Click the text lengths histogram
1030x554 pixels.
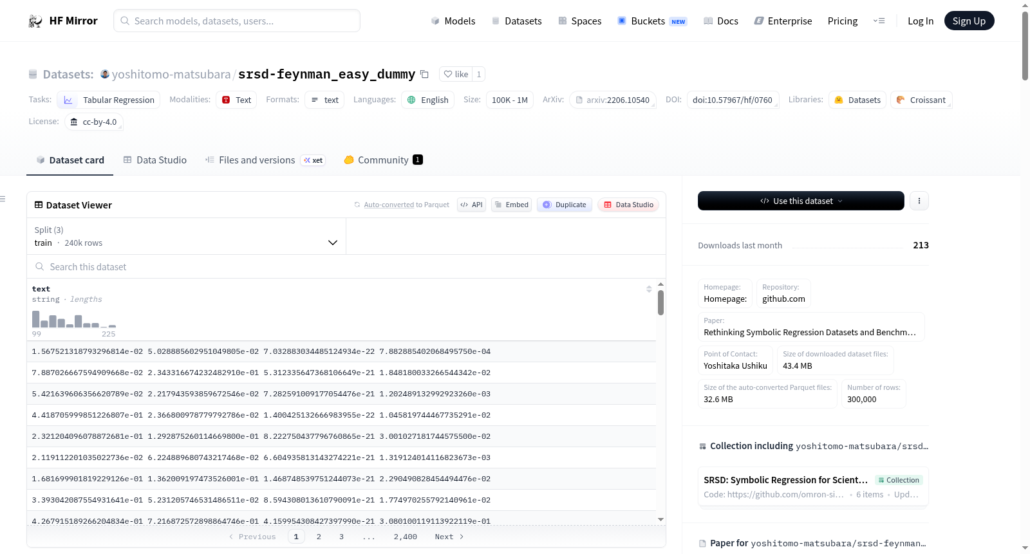[x=74, y=319]
